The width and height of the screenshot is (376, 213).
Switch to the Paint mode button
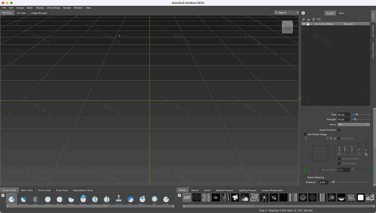click(341, 13)
